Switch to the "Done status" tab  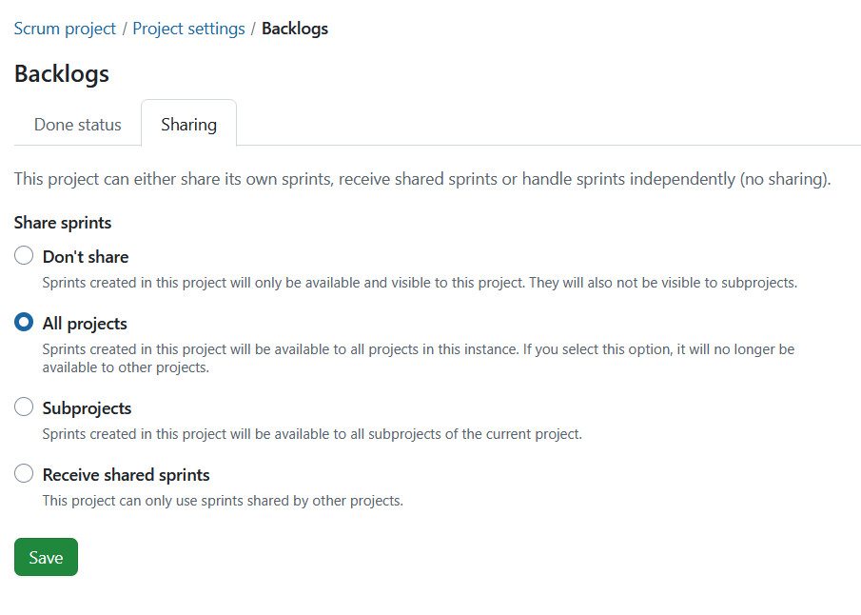pyautogui.click(x=77, y=124)
